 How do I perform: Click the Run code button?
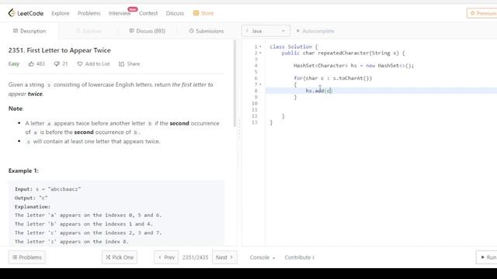(x=488, y=257)
